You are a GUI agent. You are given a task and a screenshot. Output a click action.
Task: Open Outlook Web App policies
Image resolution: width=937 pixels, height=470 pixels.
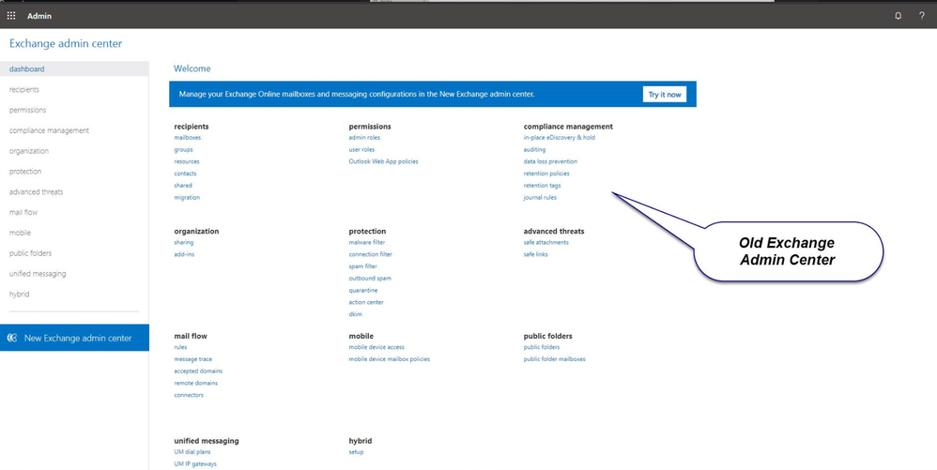tap(384, 161)
